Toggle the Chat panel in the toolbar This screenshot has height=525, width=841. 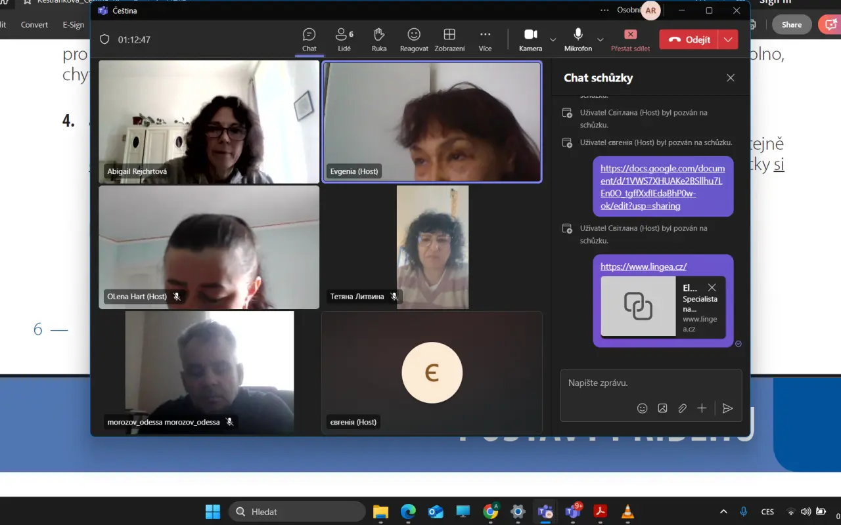[x=309, y=39]
